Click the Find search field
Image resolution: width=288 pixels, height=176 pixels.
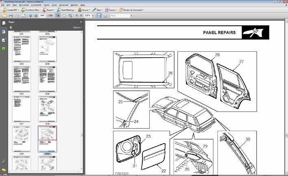[120, 16]
